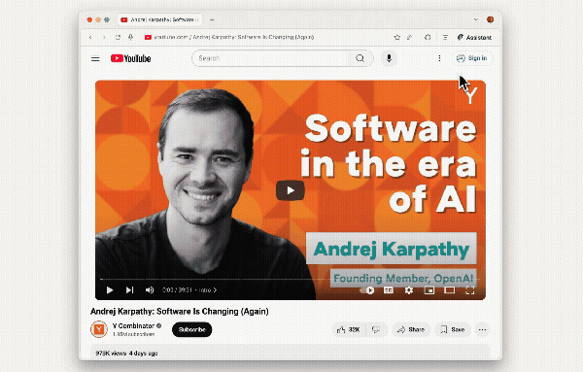Skip to next video in player controls
This screenshot has height=372, width=583.
click(x=129, y=289)
